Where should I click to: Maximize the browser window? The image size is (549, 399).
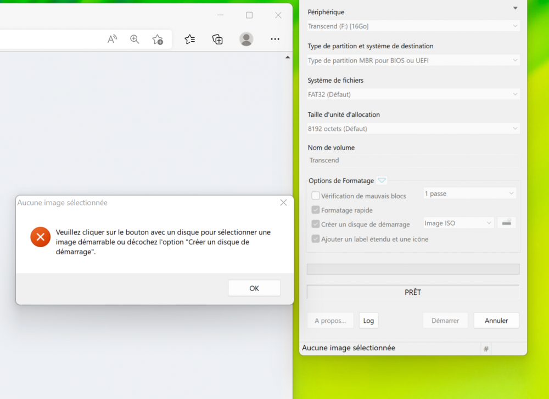tap(249, 15)
